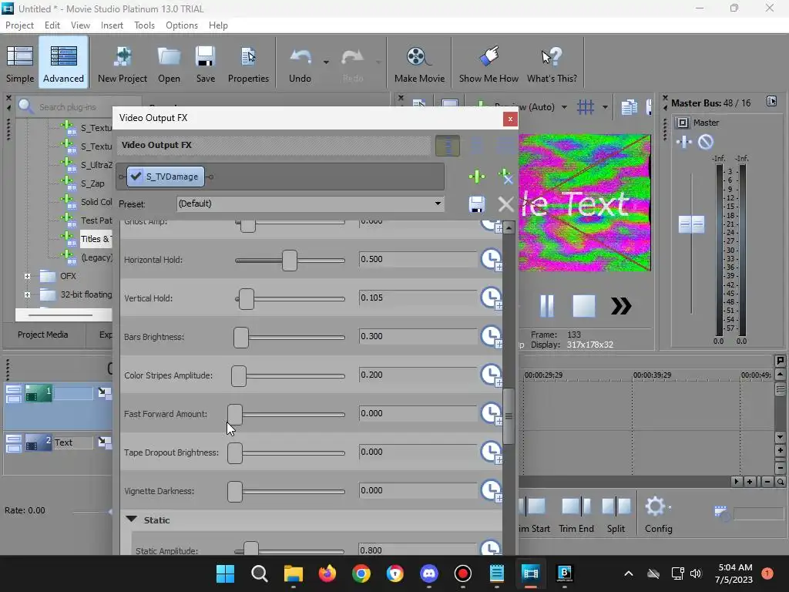
Task: Open the Project menu
Action: (x=19, y=25)
